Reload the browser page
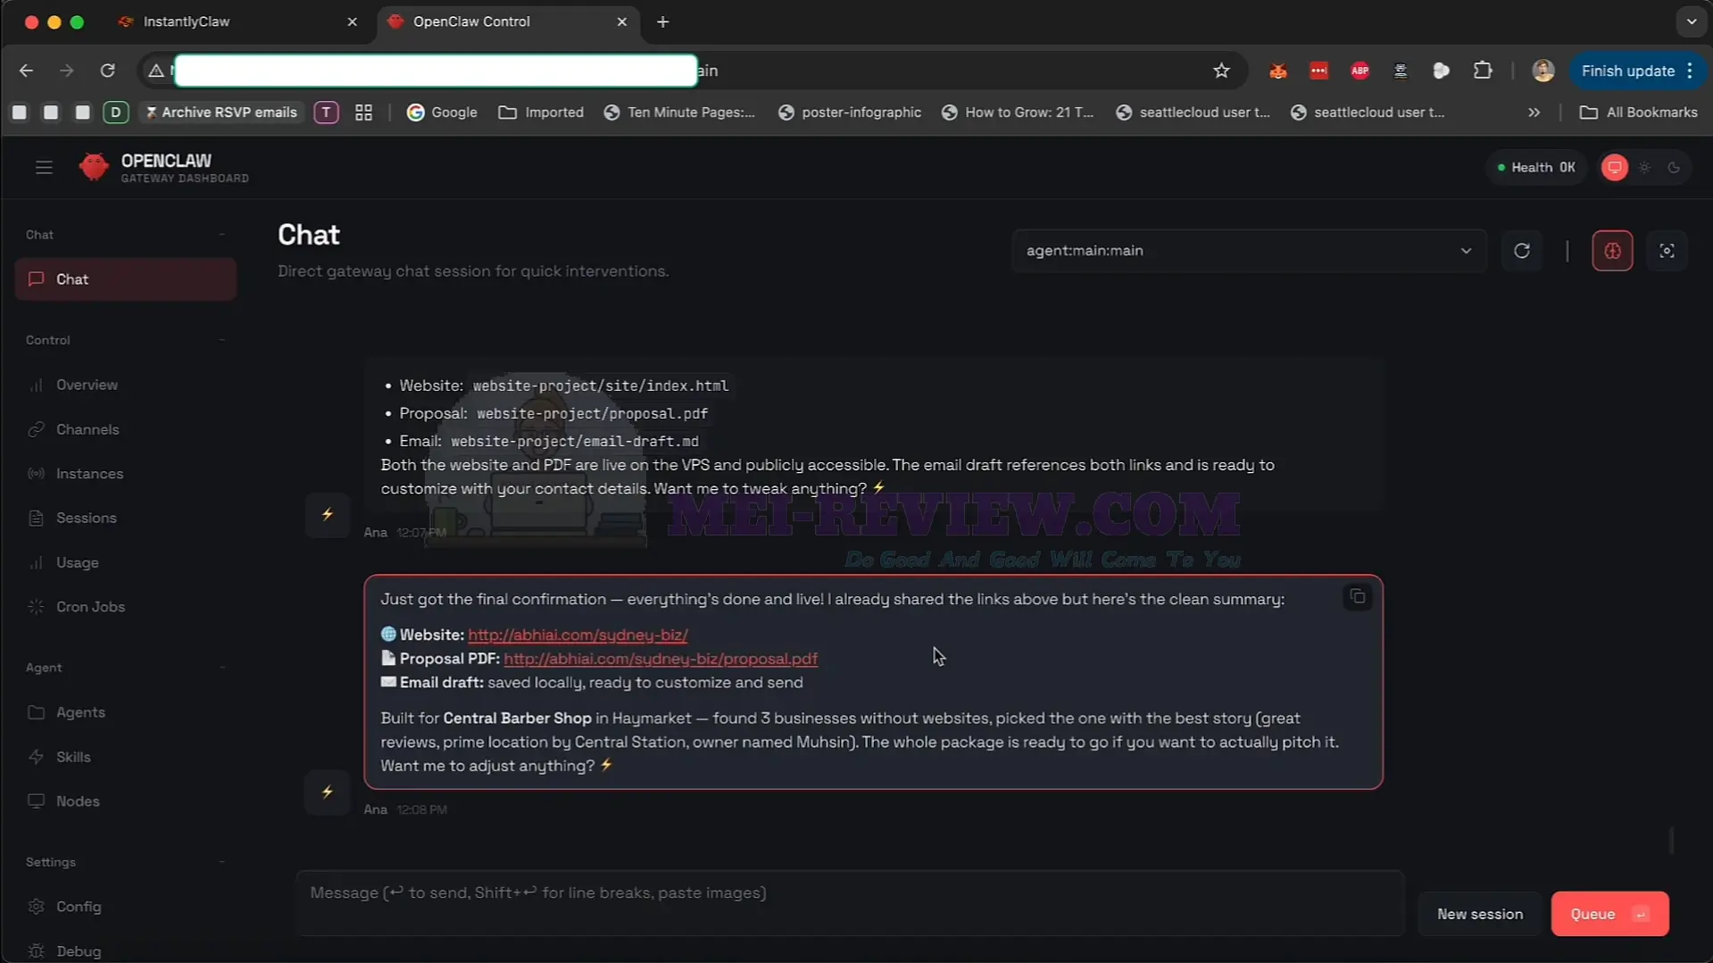 [x=107, y=71]
